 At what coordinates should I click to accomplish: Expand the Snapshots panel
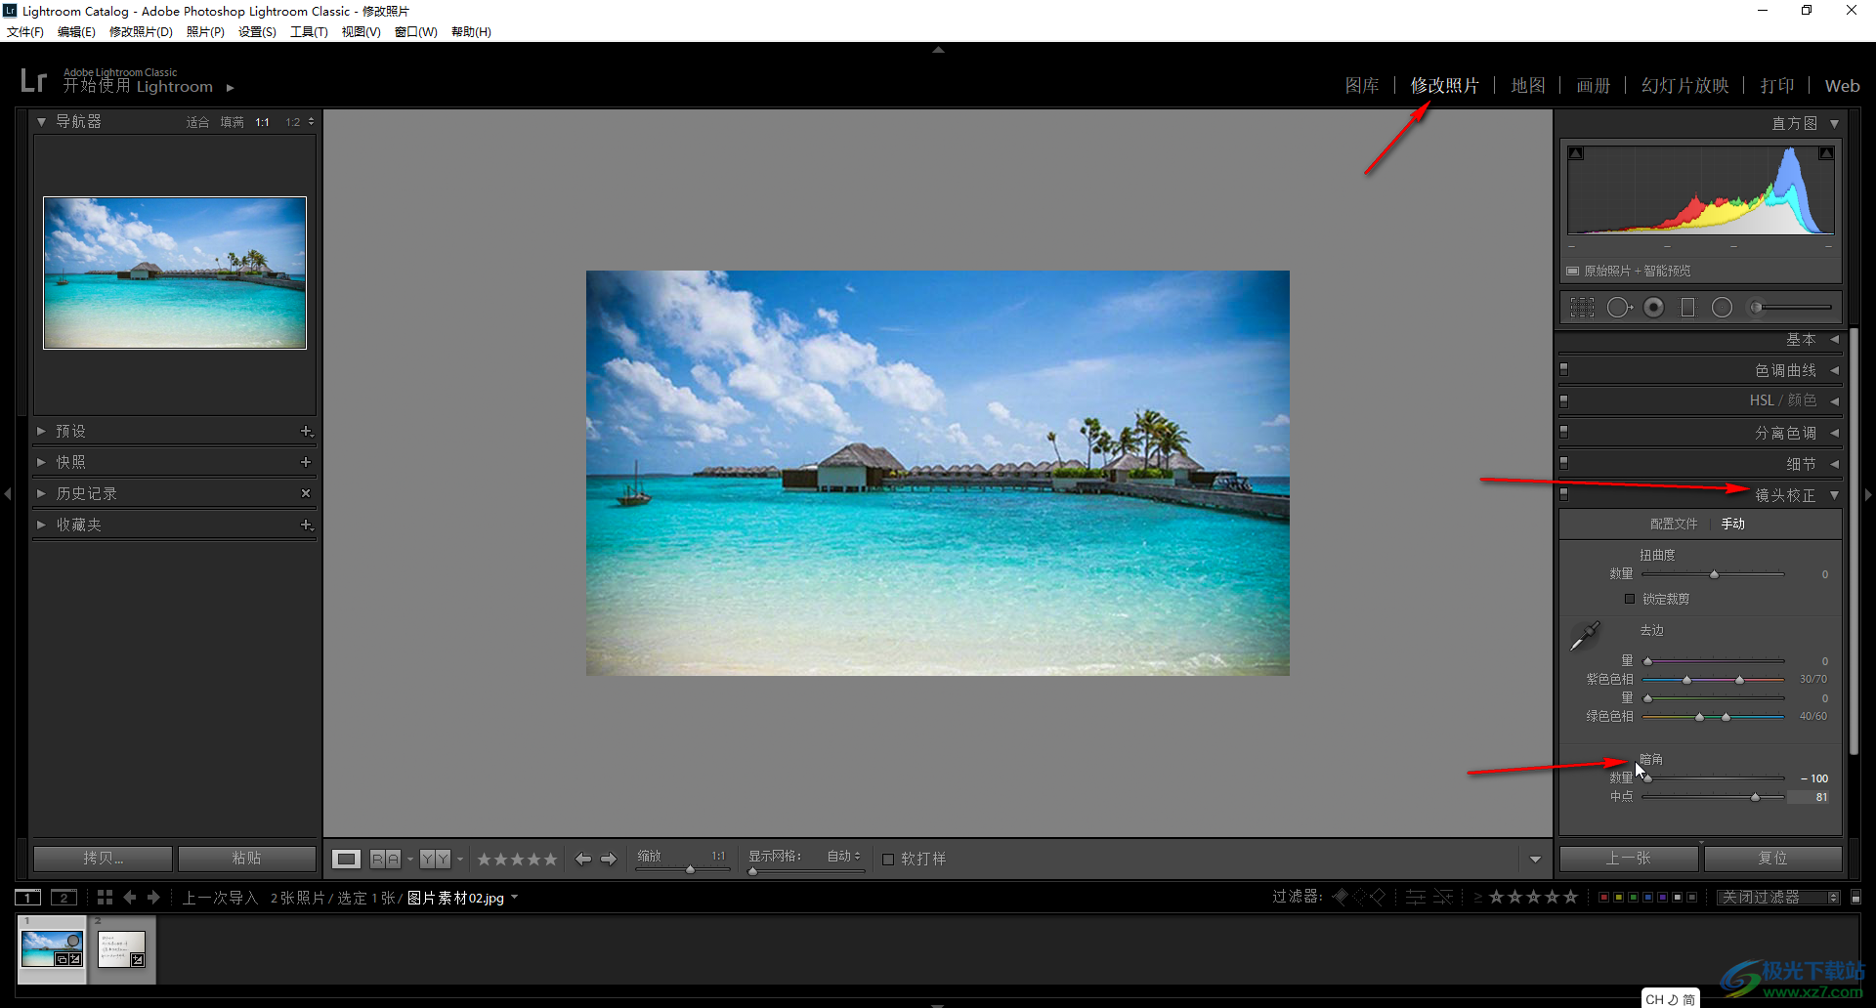pyautogui.click(x=41, y=462)
